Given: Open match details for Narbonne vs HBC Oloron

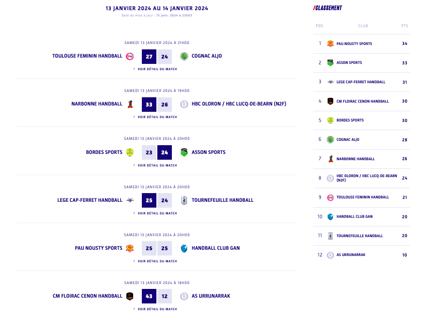Looking at the screenshot, I should (x=157, y=117).
